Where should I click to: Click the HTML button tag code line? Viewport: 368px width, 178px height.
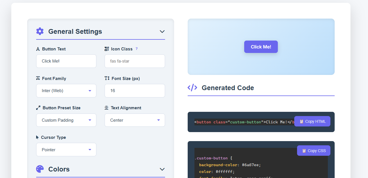245,122
